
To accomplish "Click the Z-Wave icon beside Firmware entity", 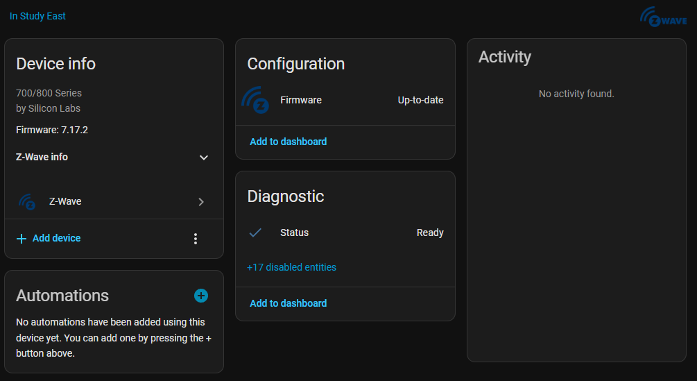I will 256,100.
